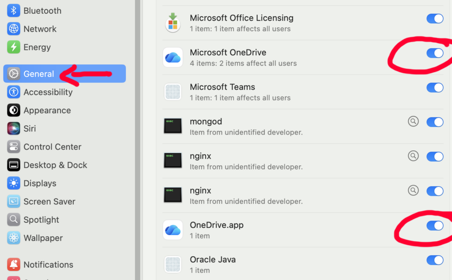Select the Oracle Java list row
452x280 pixels.
[x=287, y=264]
